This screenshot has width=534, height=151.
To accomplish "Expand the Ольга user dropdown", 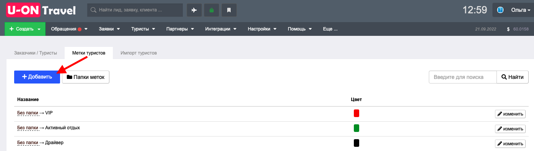I will (x=520, y=10).
